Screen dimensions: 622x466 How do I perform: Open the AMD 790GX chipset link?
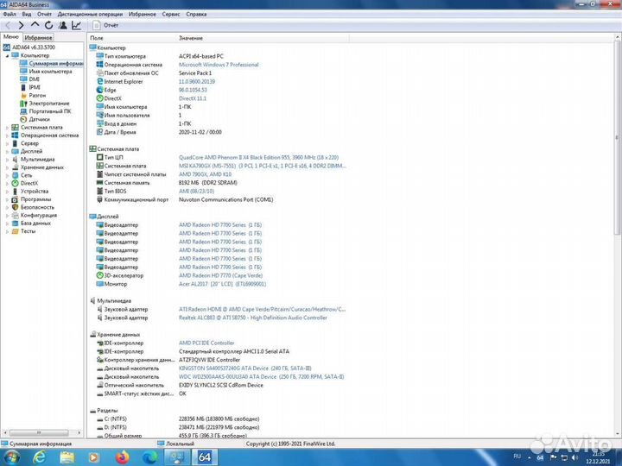tap(205, 174)
